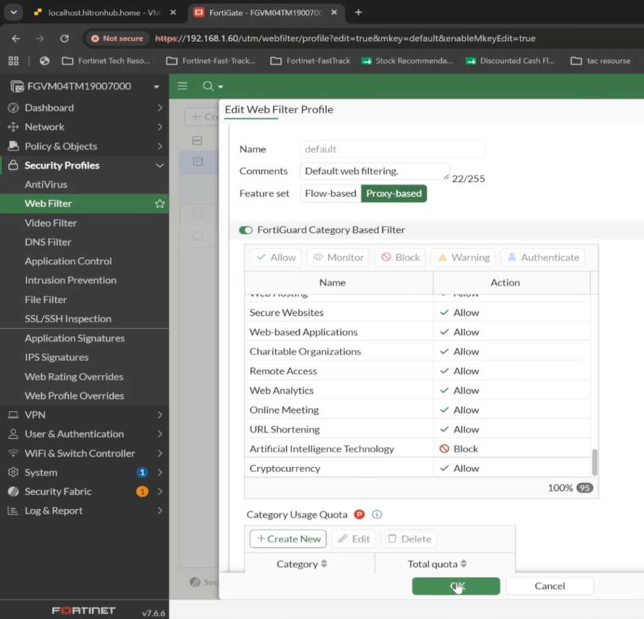Select Flow-based feature set
The image size is (644, 619).
[x=331, y=194]
